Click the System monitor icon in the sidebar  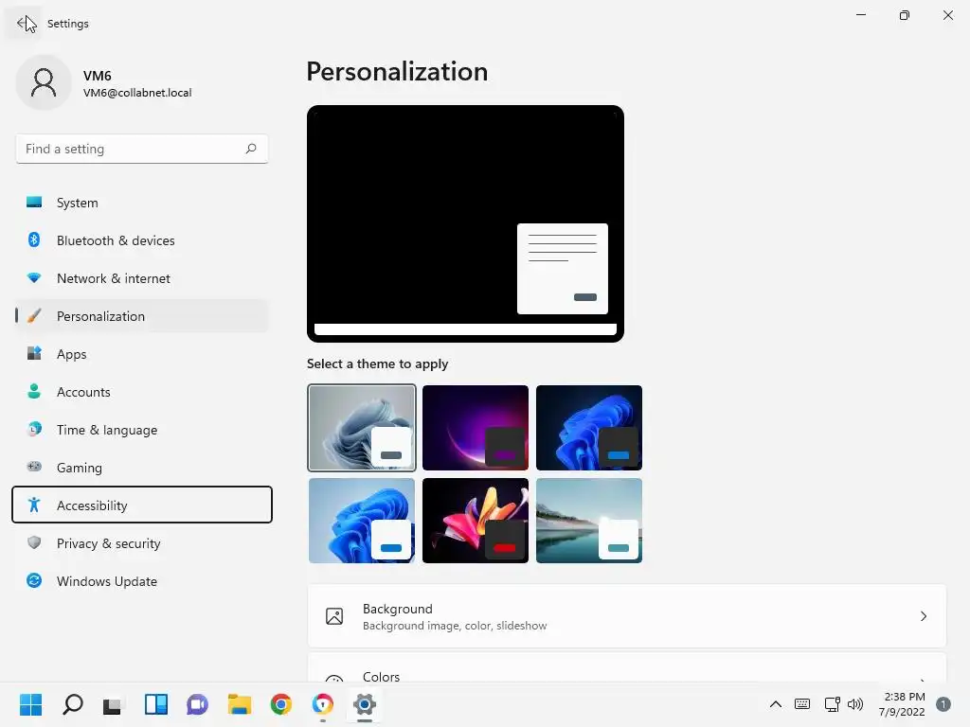(34, 203)
